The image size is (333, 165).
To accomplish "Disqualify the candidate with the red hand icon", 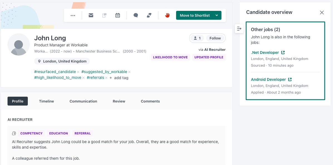I will tap(167, 15).
